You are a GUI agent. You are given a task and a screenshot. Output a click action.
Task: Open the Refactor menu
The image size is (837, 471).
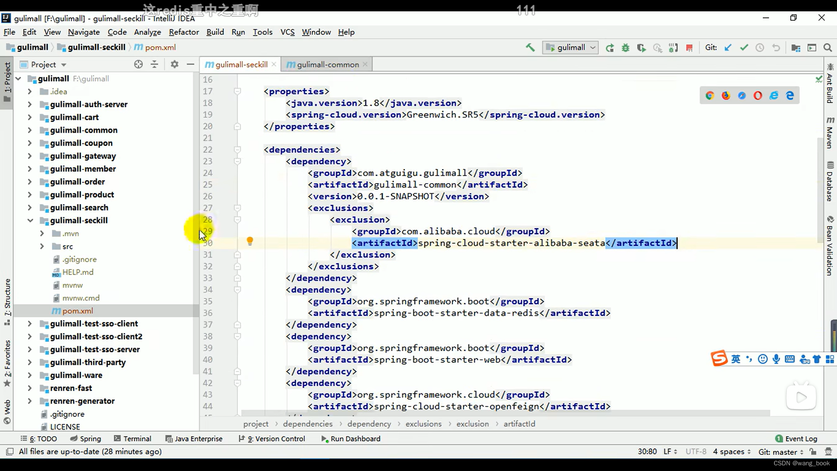coord(184,32)
